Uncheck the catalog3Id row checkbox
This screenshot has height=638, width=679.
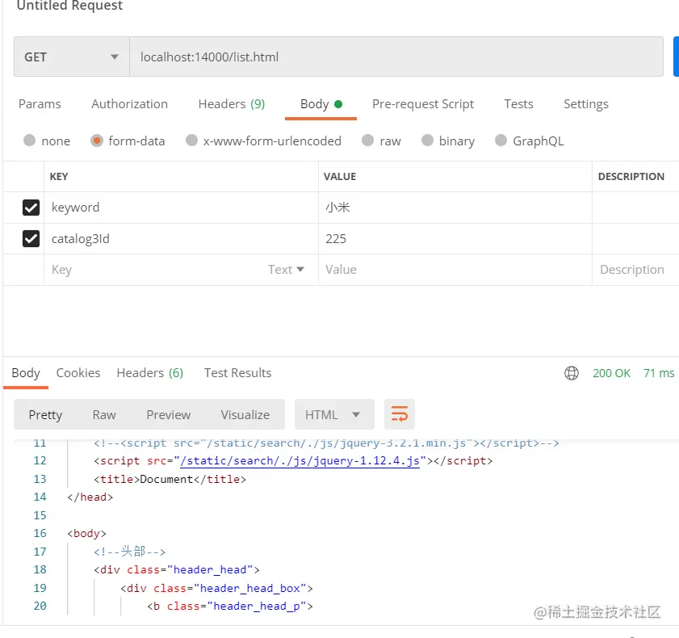point(31,239)
